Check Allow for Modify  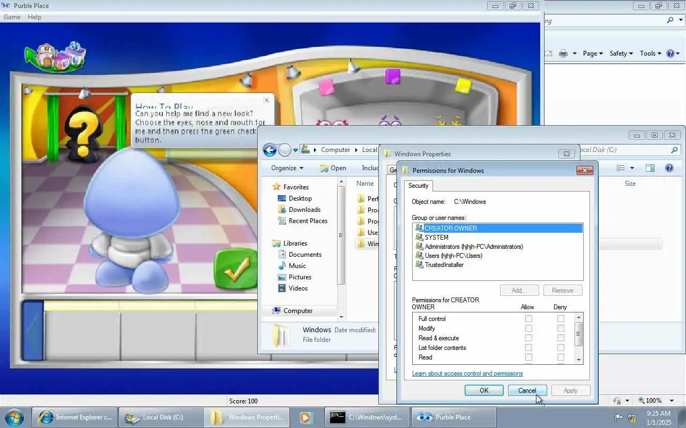[x=528, y=328]
